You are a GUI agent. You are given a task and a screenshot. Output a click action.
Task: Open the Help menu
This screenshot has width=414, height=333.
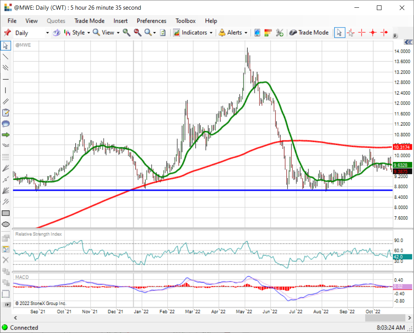(211, 21)
